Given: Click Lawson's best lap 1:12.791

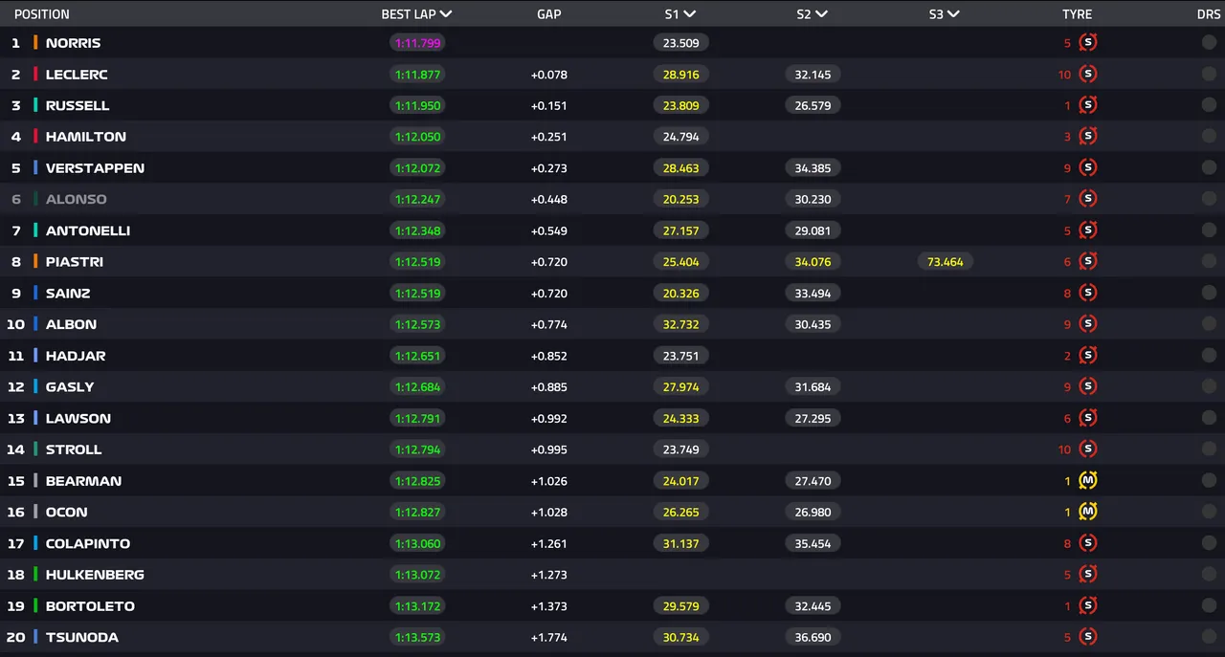Looking at the screenshot, I should [x=417, y=418].
